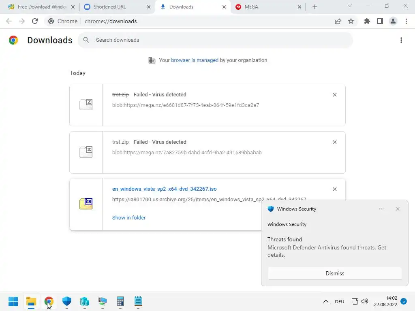Go forward with the forward arrow
Viewport: 415px width, 311px height.
22,21
